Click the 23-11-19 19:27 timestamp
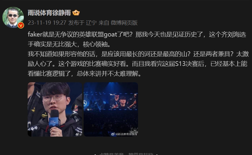 click(47, 23)
